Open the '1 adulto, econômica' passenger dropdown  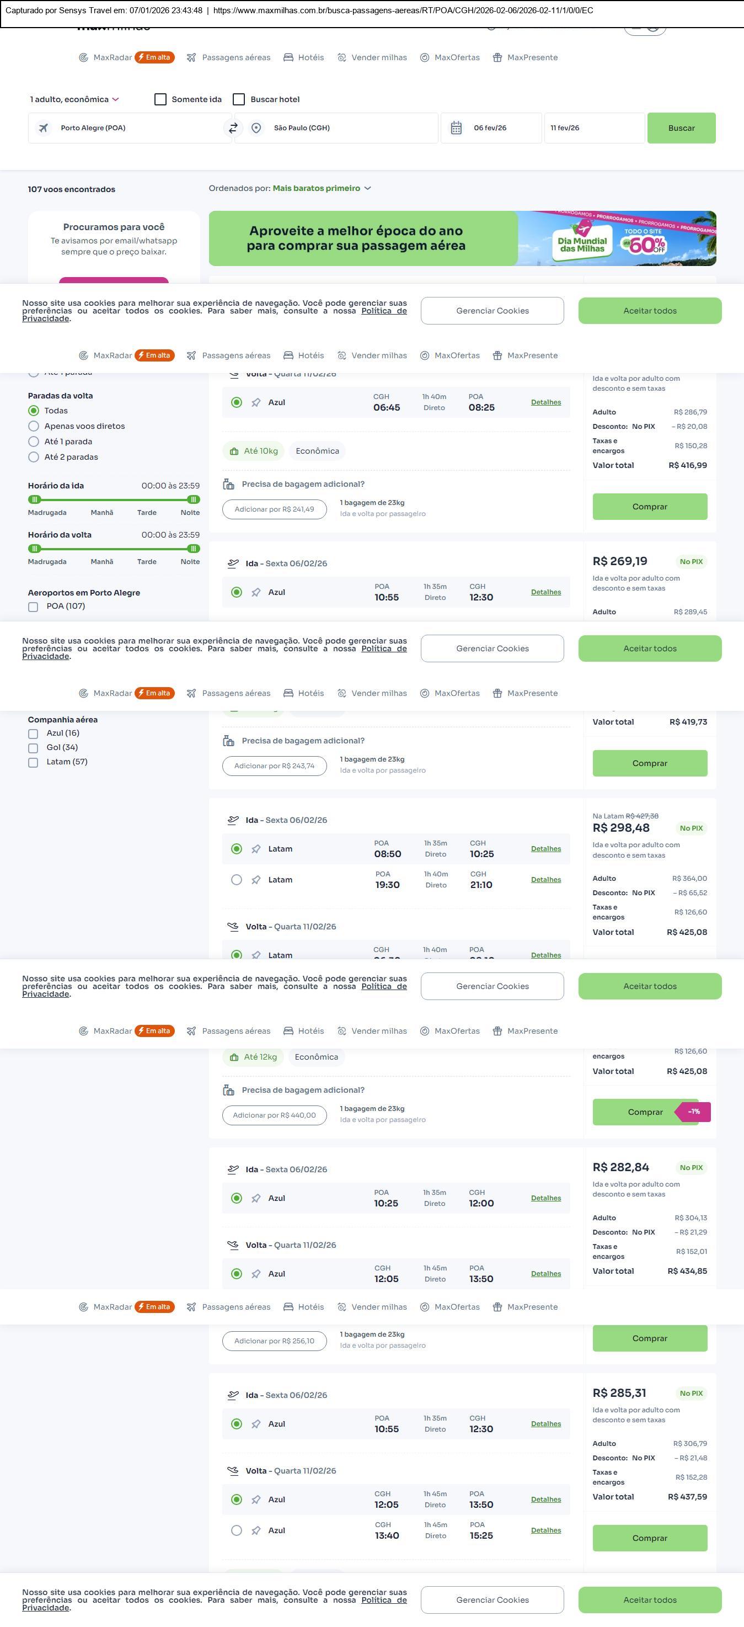click(74, 99)
